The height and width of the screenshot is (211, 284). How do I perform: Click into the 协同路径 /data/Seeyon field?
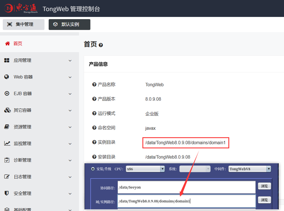coord(187,187)
